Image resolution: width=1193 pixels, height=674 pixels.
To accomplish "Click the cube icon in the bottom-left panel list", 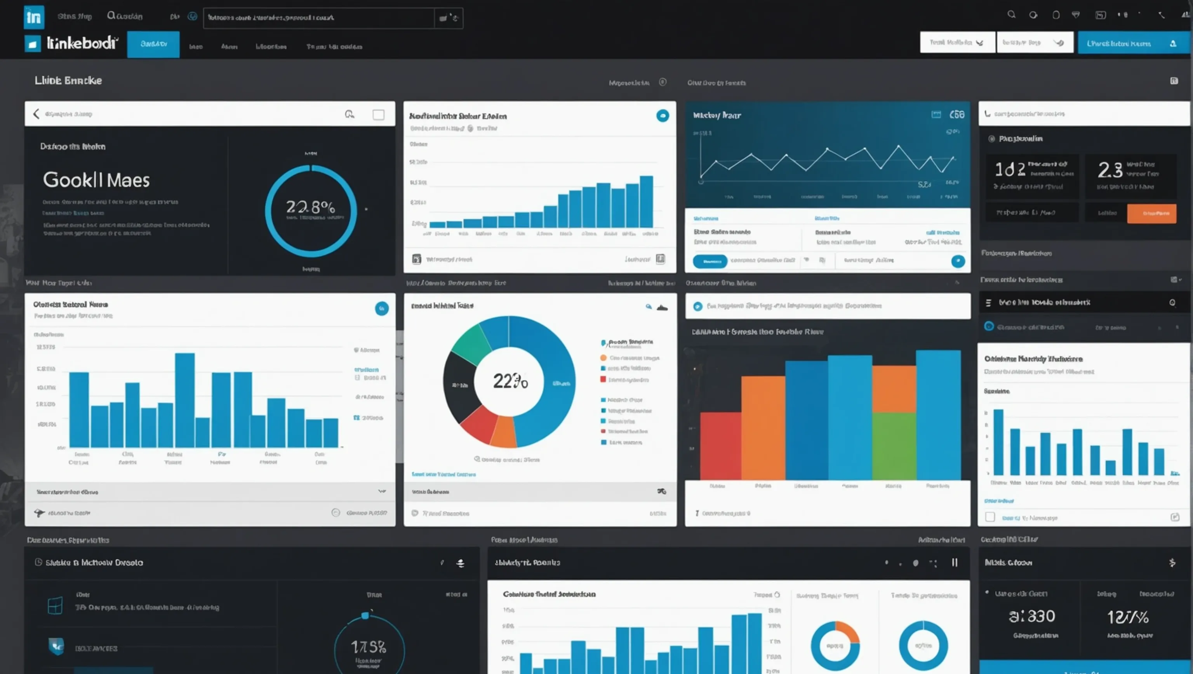I will tap(55, 605).
